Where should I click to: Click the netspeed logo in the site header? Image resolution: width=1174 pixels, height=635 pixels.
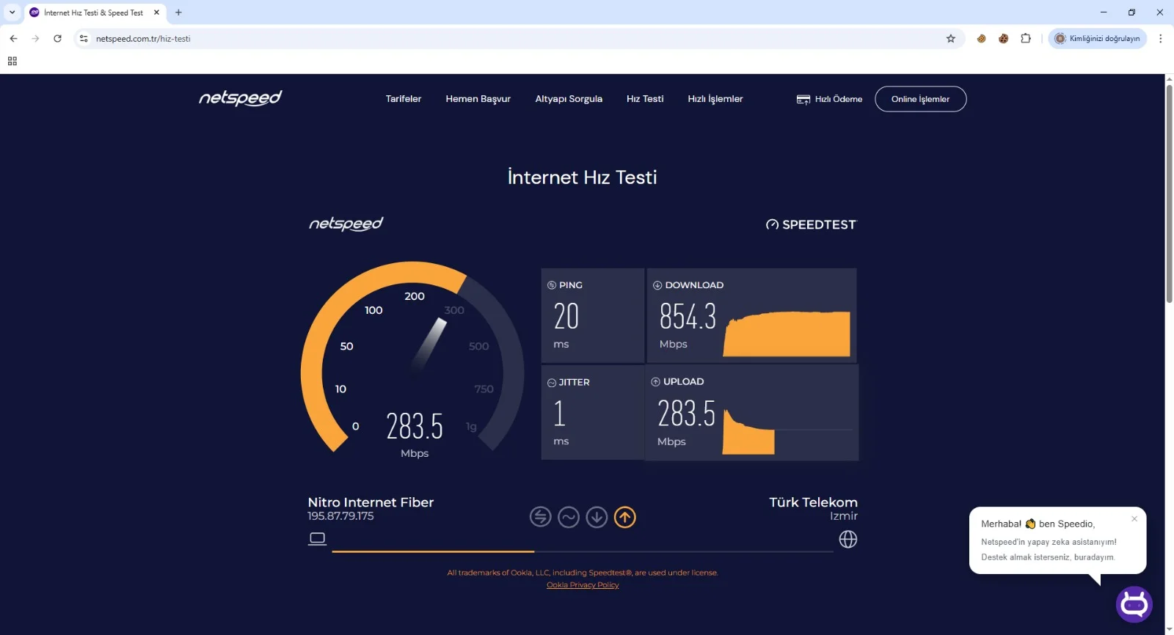[x=241, y=98]
